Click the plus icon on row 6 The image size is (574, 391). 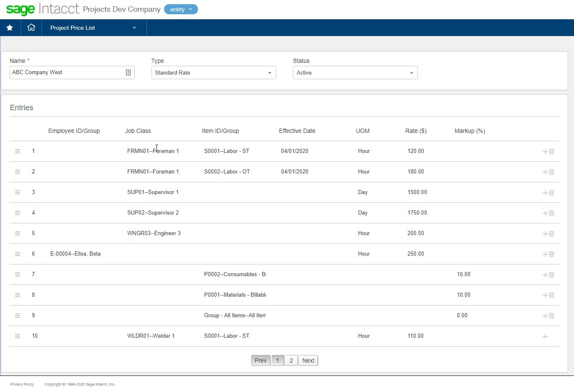click(545, 254)
